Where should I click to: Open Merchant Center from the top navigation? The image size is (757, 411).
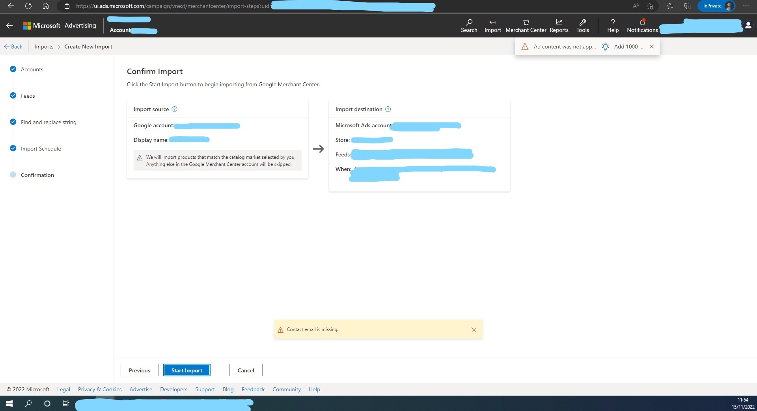click(526, 26)
